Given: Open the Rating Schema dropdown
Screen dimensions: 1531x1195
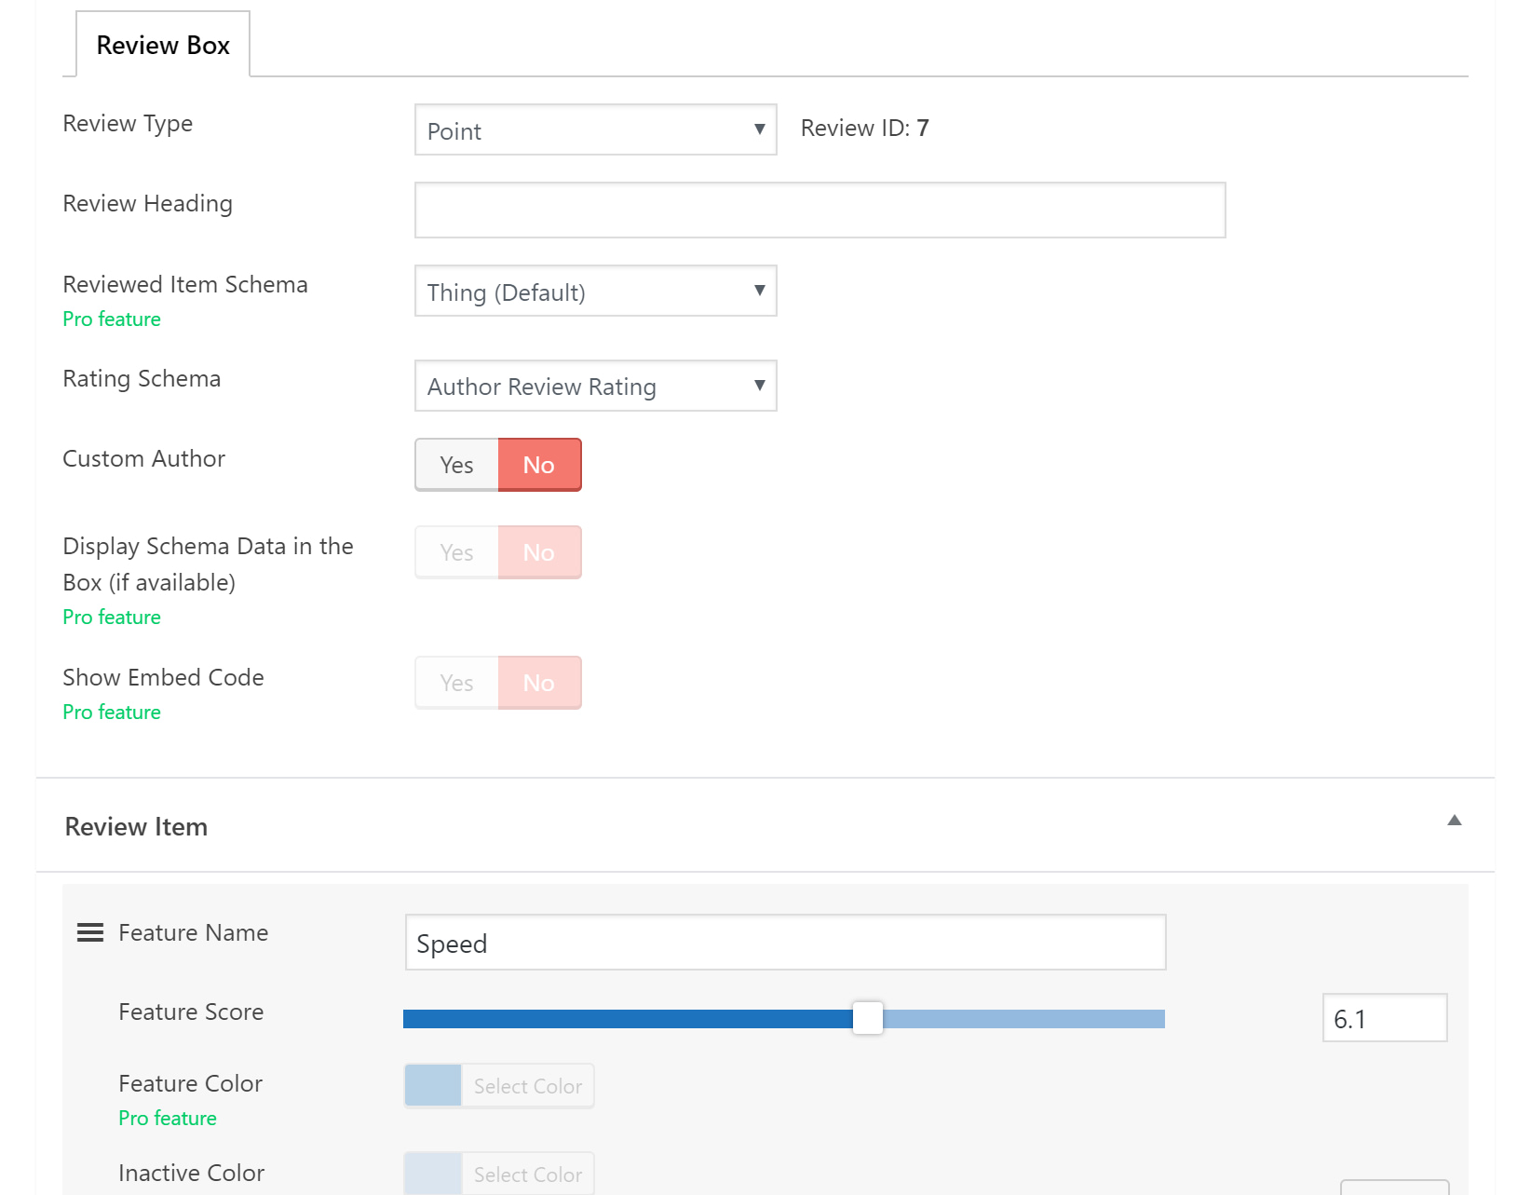Looking at the screenshot, I should coord(595,386).
